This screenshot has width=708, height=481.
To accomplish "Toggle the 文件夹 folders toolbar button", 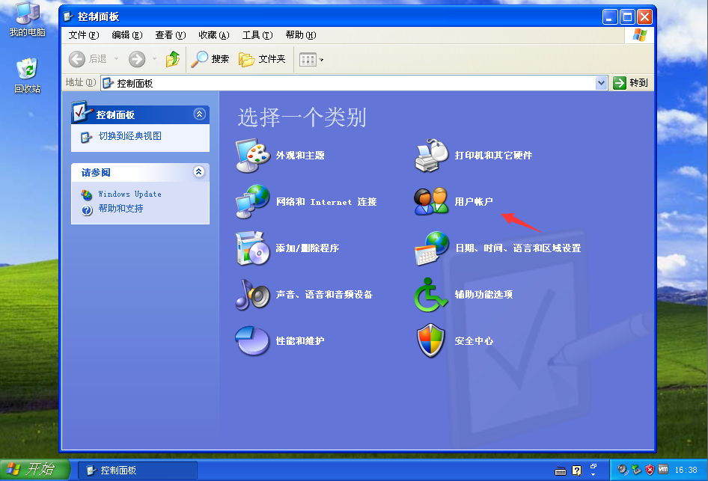I will 263,59.
